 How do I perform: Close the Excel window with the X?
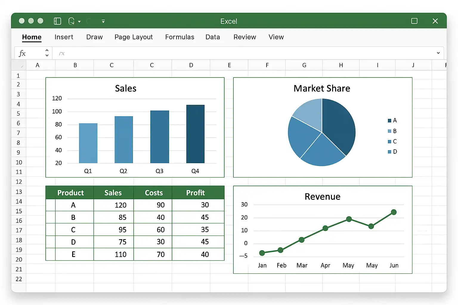coord(435,21)
